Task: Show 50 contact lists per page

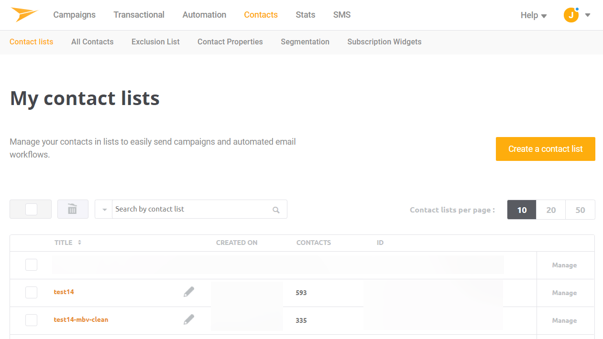Action: click(x=580, y=210)
